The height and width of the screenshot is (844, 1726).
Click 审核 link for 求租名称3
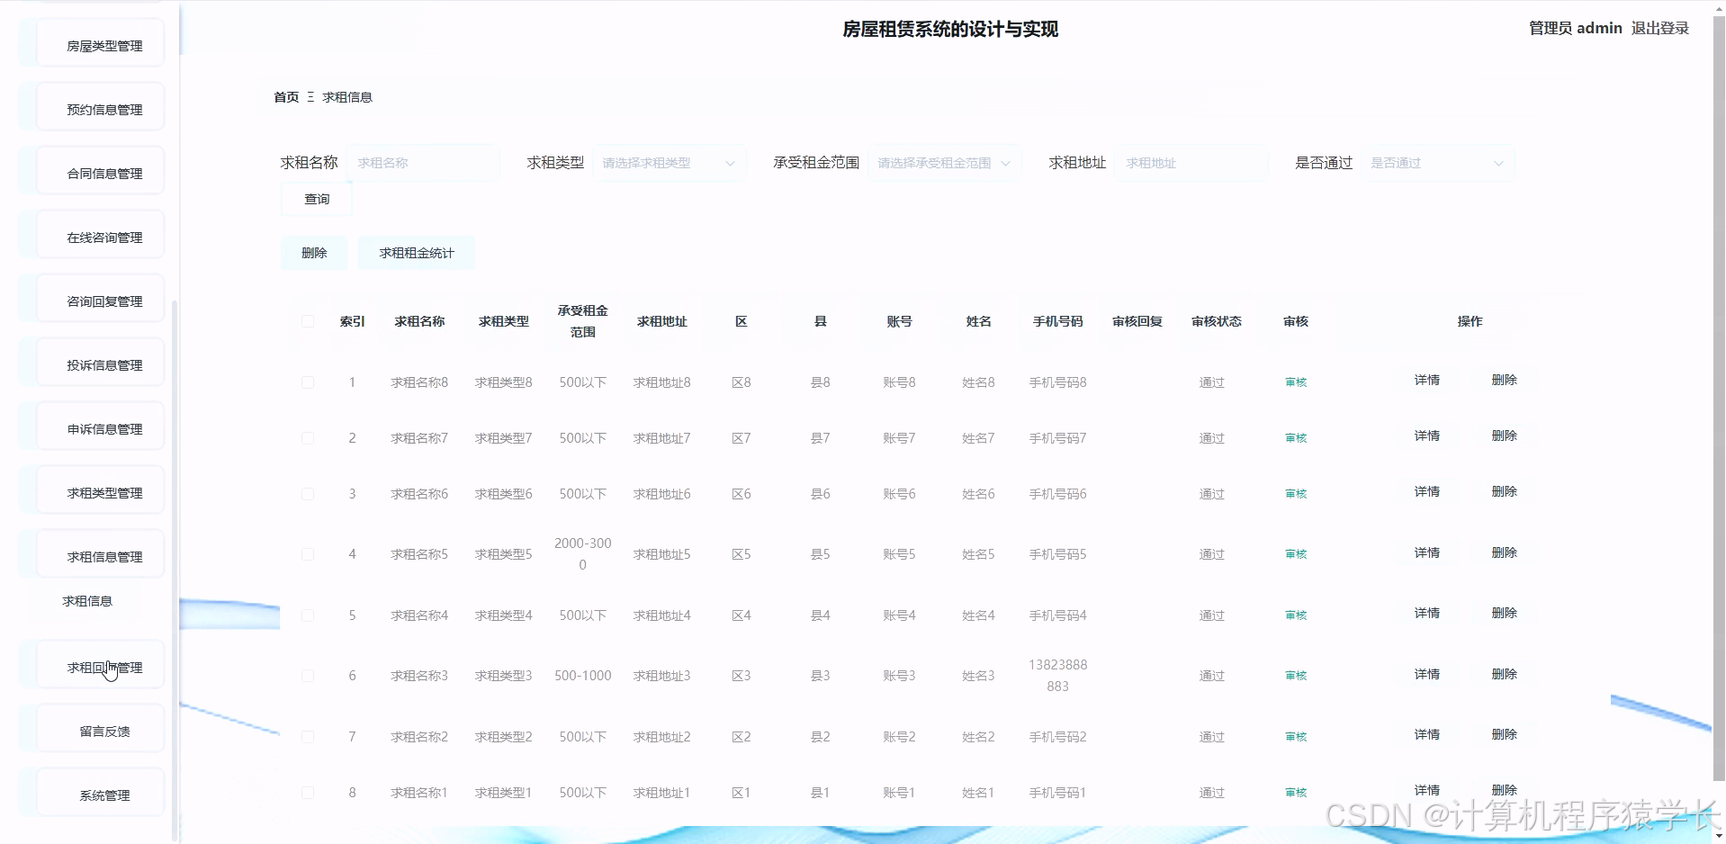click(1294, 675)
